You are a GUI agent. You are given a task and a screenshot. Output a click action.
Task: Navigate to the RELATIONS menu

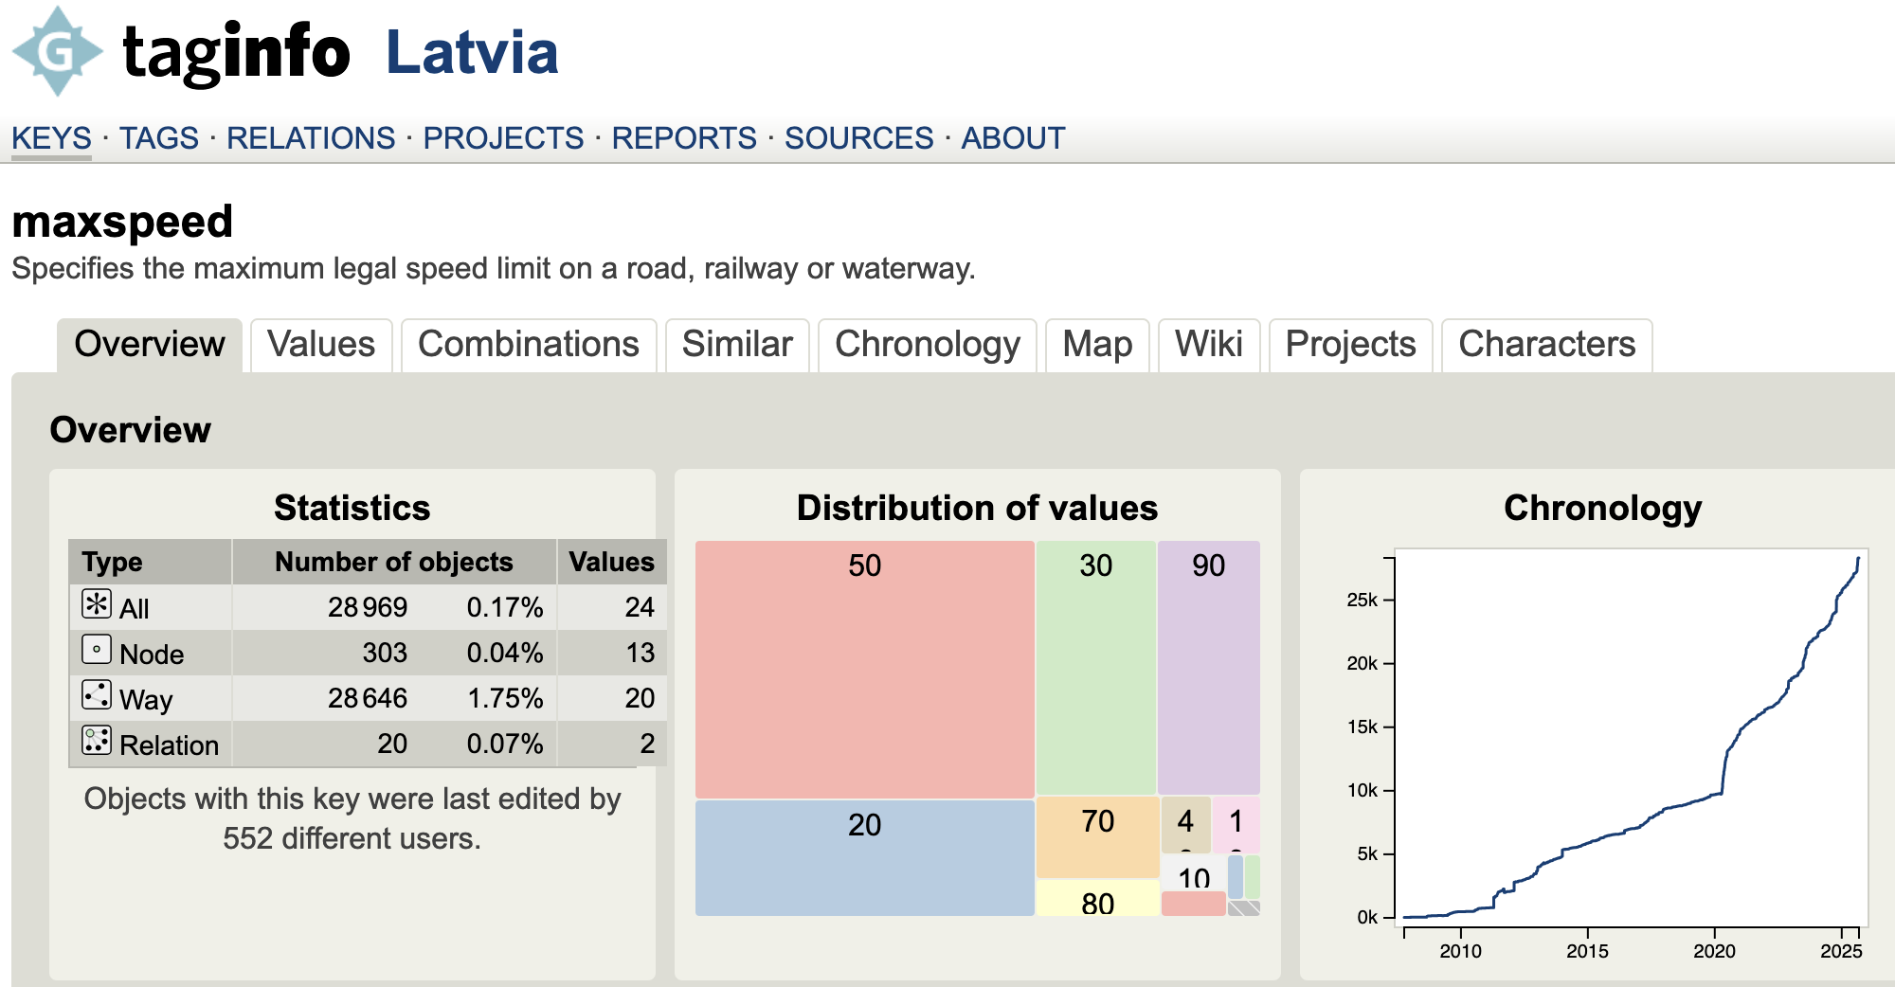311,138
